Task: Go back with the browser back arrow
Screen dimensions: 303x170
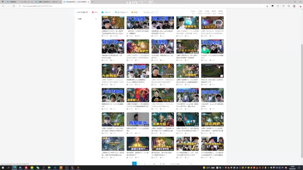Action: point(3,6)
